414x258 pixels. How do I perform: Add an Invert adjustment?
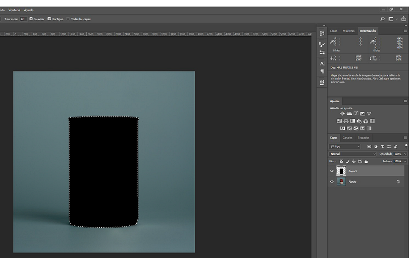click(342, 128)
